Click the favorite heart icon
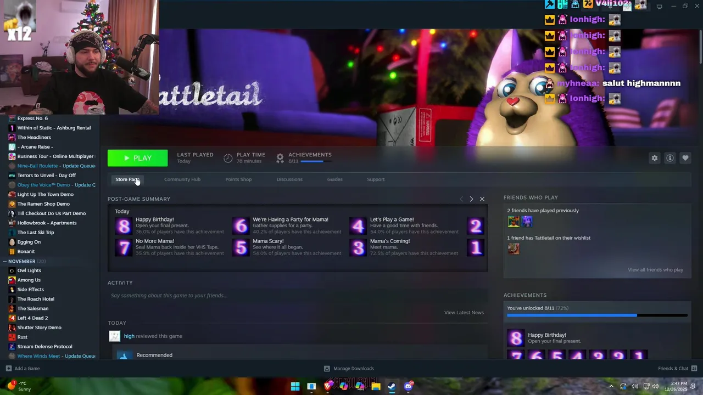 click(685, 158)
